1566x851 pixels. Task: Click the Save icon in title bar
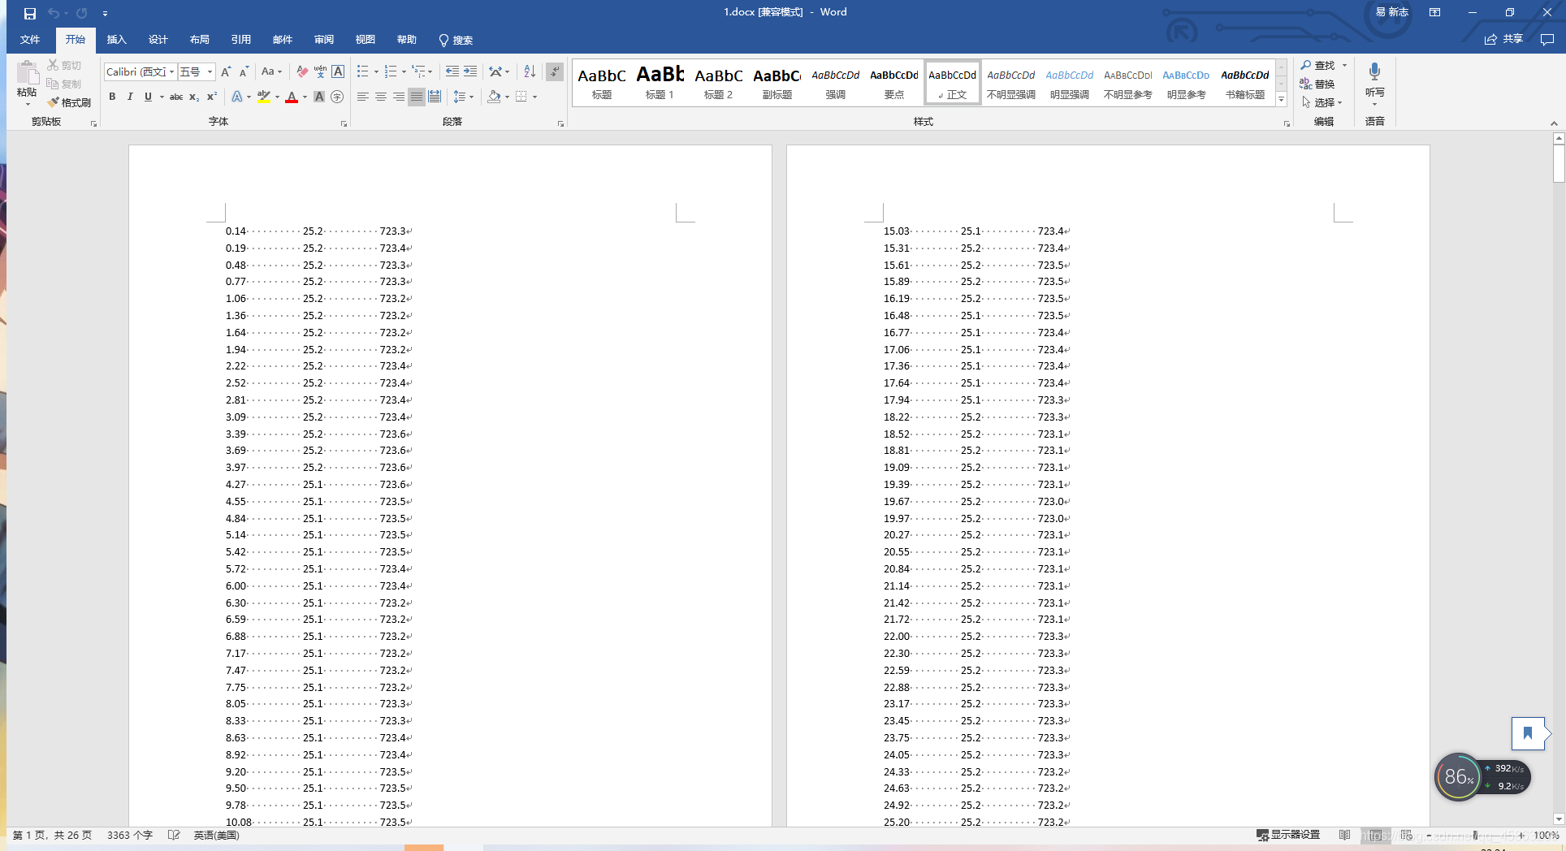tap(30, 13)
